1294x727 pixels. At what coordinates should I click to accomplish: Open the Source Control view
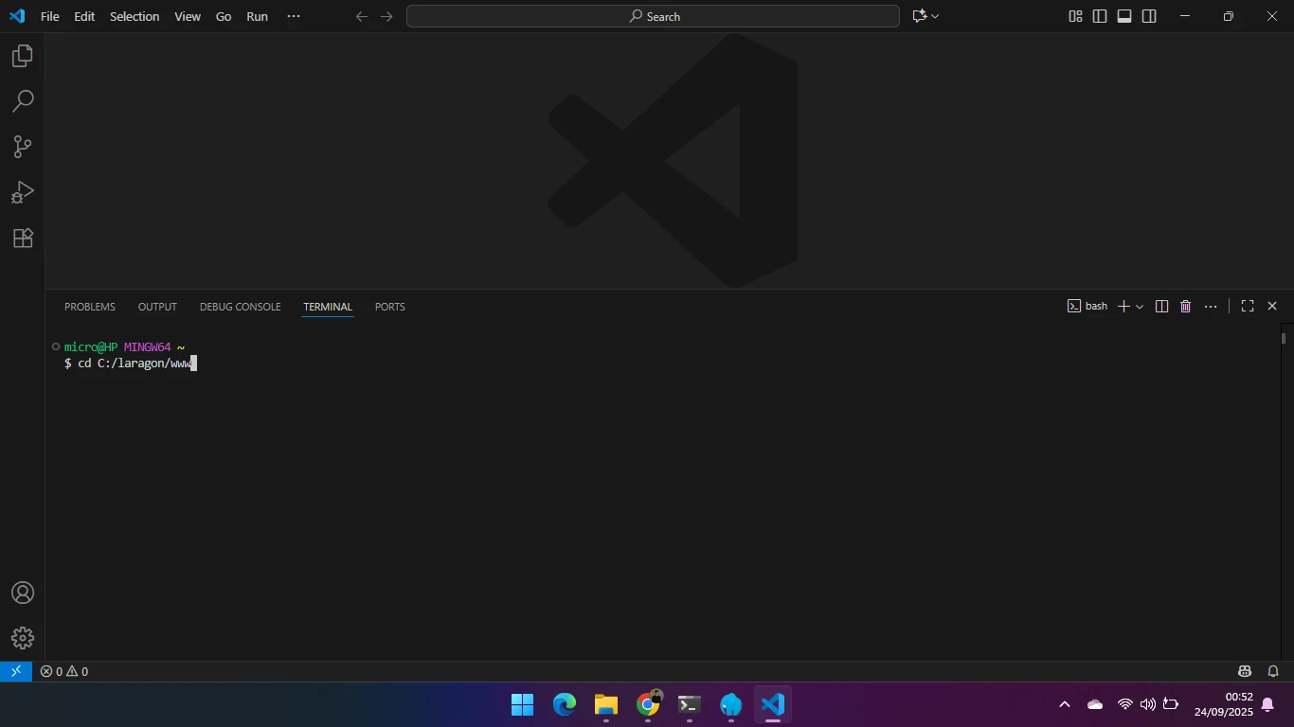(23, 147)
